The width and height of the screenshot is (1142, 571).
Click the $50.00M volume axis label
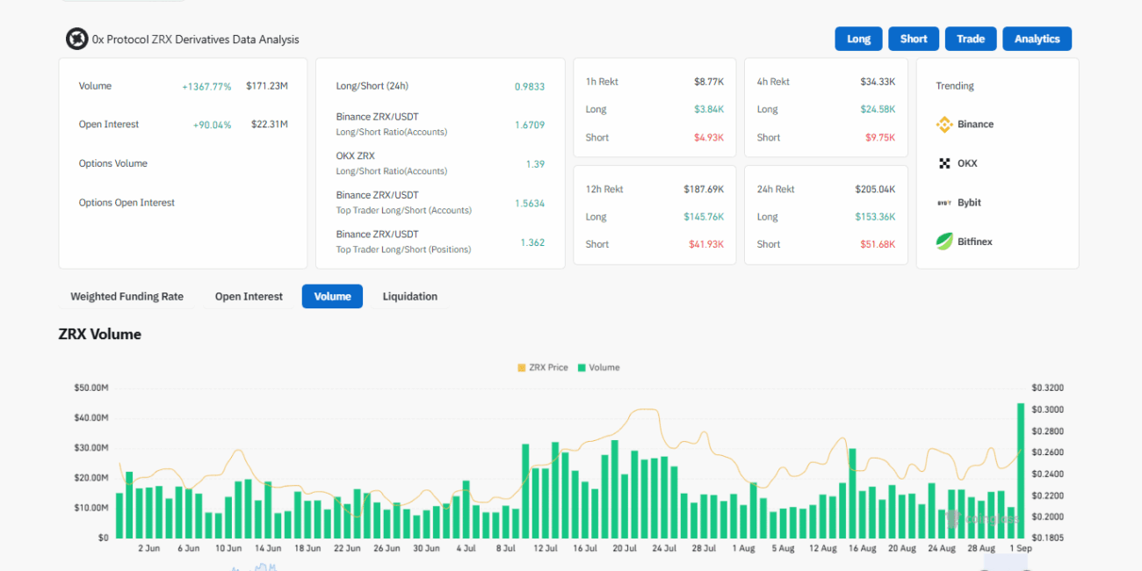tap(91, 387)
